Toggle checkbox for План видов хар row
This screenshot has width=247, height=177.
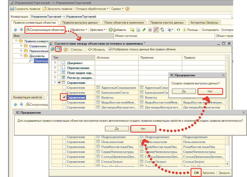tap(59, 73)
